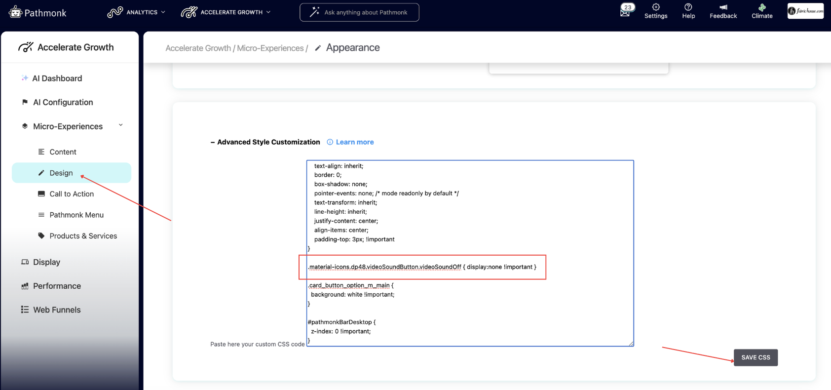Click the 'Paste here your custom CSS code' label
This screenshot has width=831, height=390.
(x=258, y=344)
